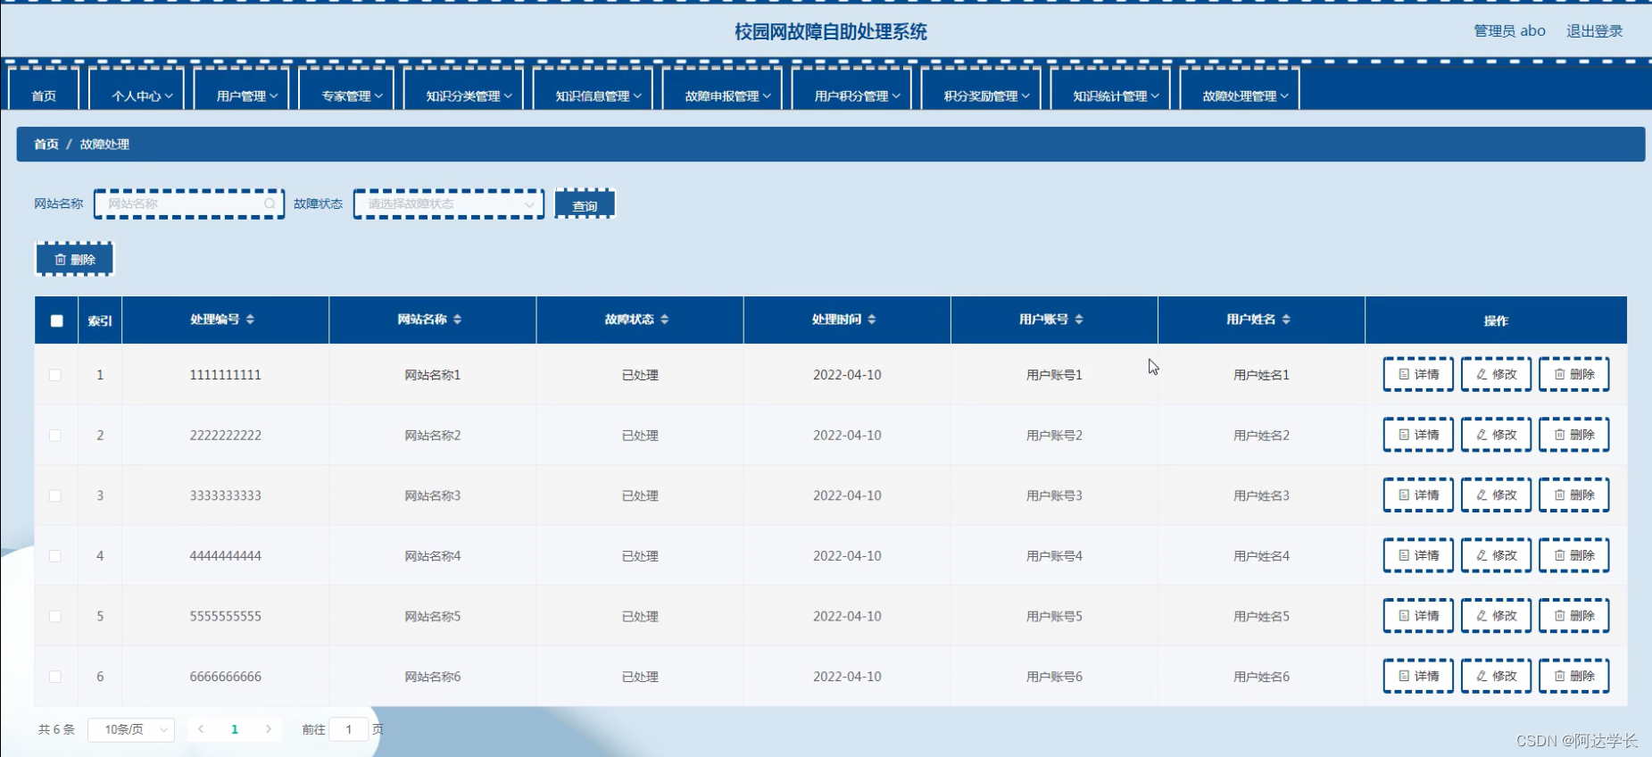Image resolution: width=1652 pixels, height=757 pixels.
Task: Open 详情 for row 6666666666
Action: coord(1418,676)
